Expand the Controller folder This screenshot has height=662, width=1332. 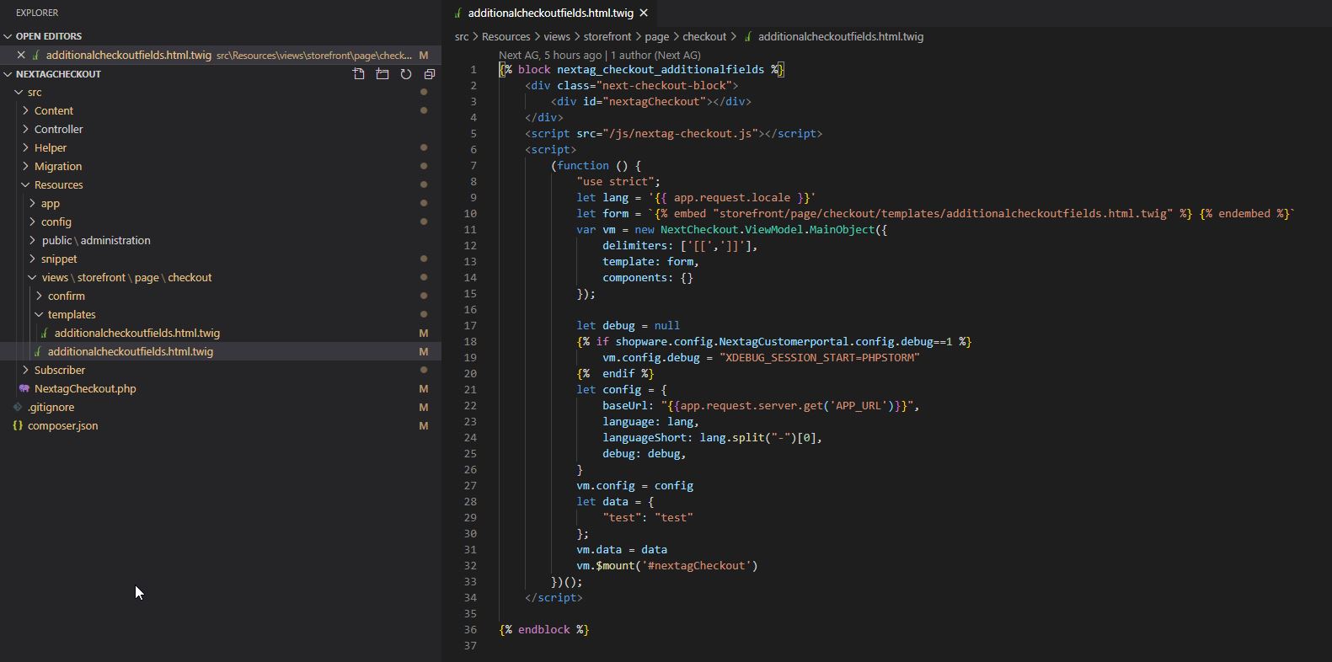[x=25, y=130]
